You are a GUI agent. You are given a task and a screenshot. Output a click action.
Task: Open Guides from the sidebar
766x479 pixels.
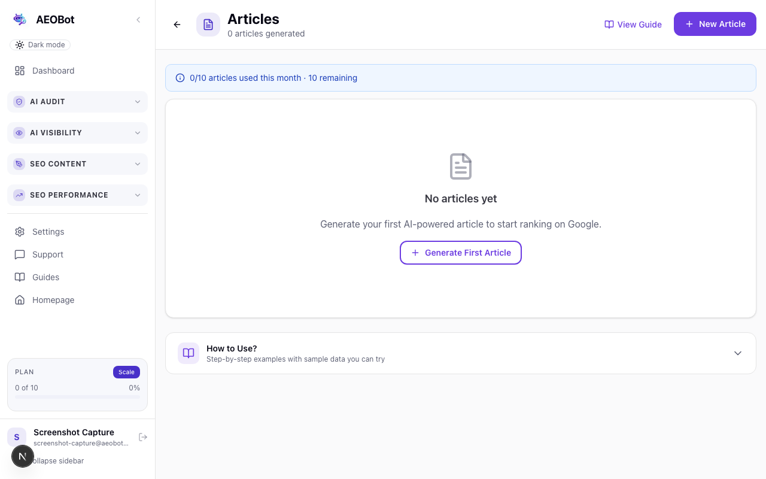click(77, 277)
